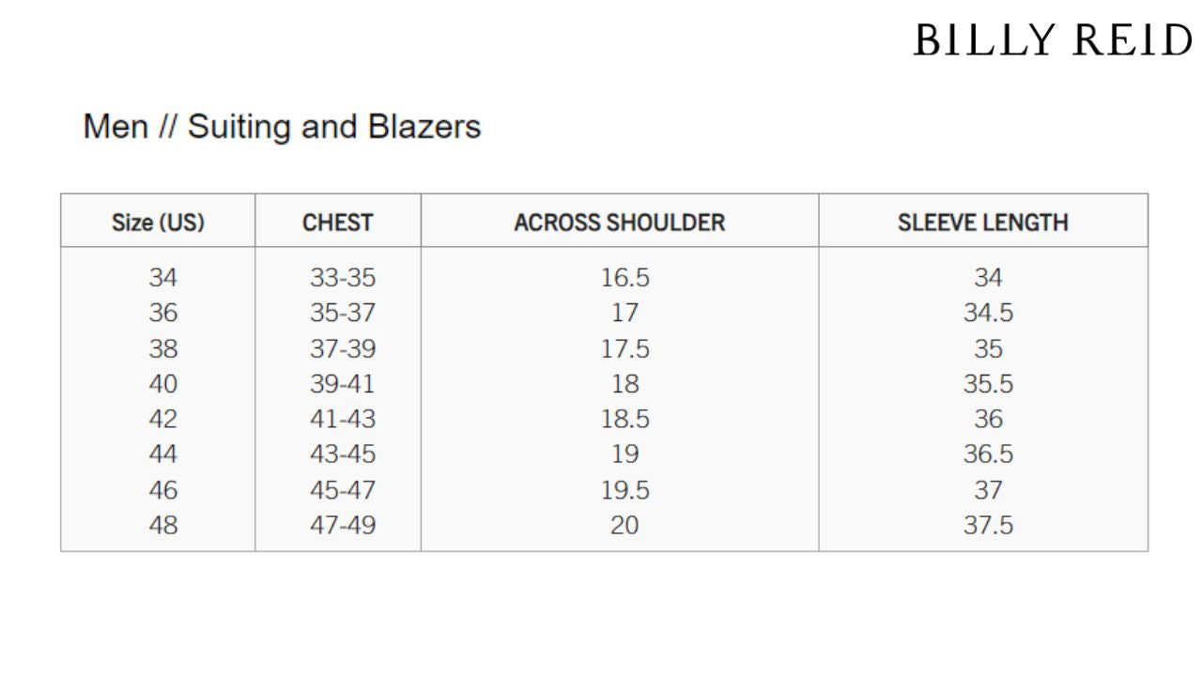
Task: Click the BILLY REID logo
Action: point(1053,41)
